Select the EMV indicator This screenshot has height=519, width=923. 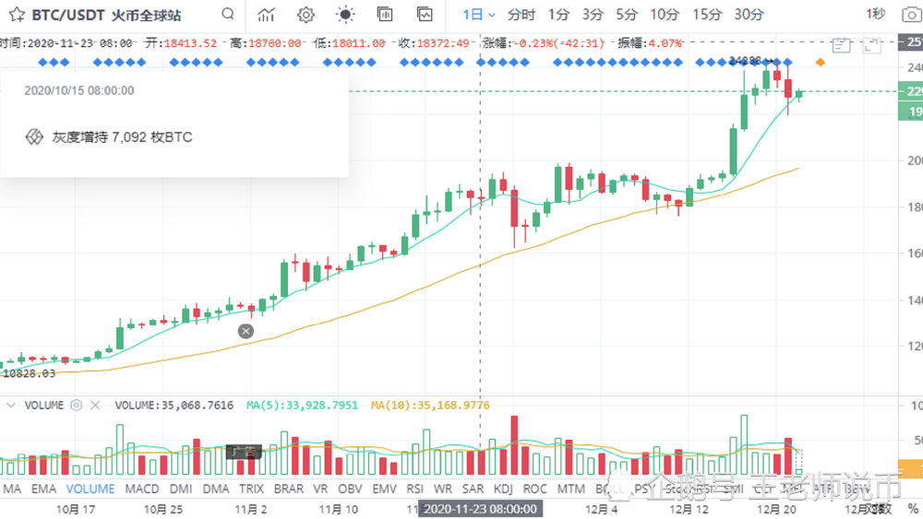pos(384,489)
